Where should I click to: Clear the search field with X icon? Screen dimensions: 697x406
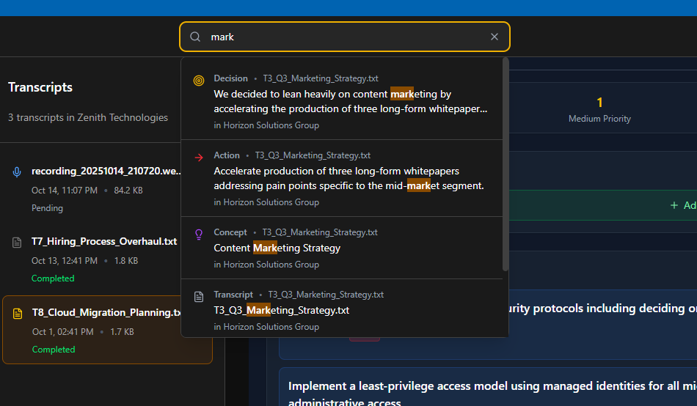coord(494,37)
